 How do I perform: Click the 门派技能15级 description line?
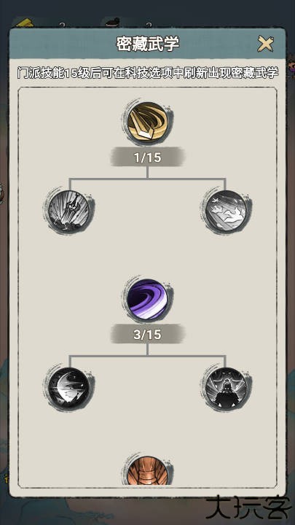point(147,74)
